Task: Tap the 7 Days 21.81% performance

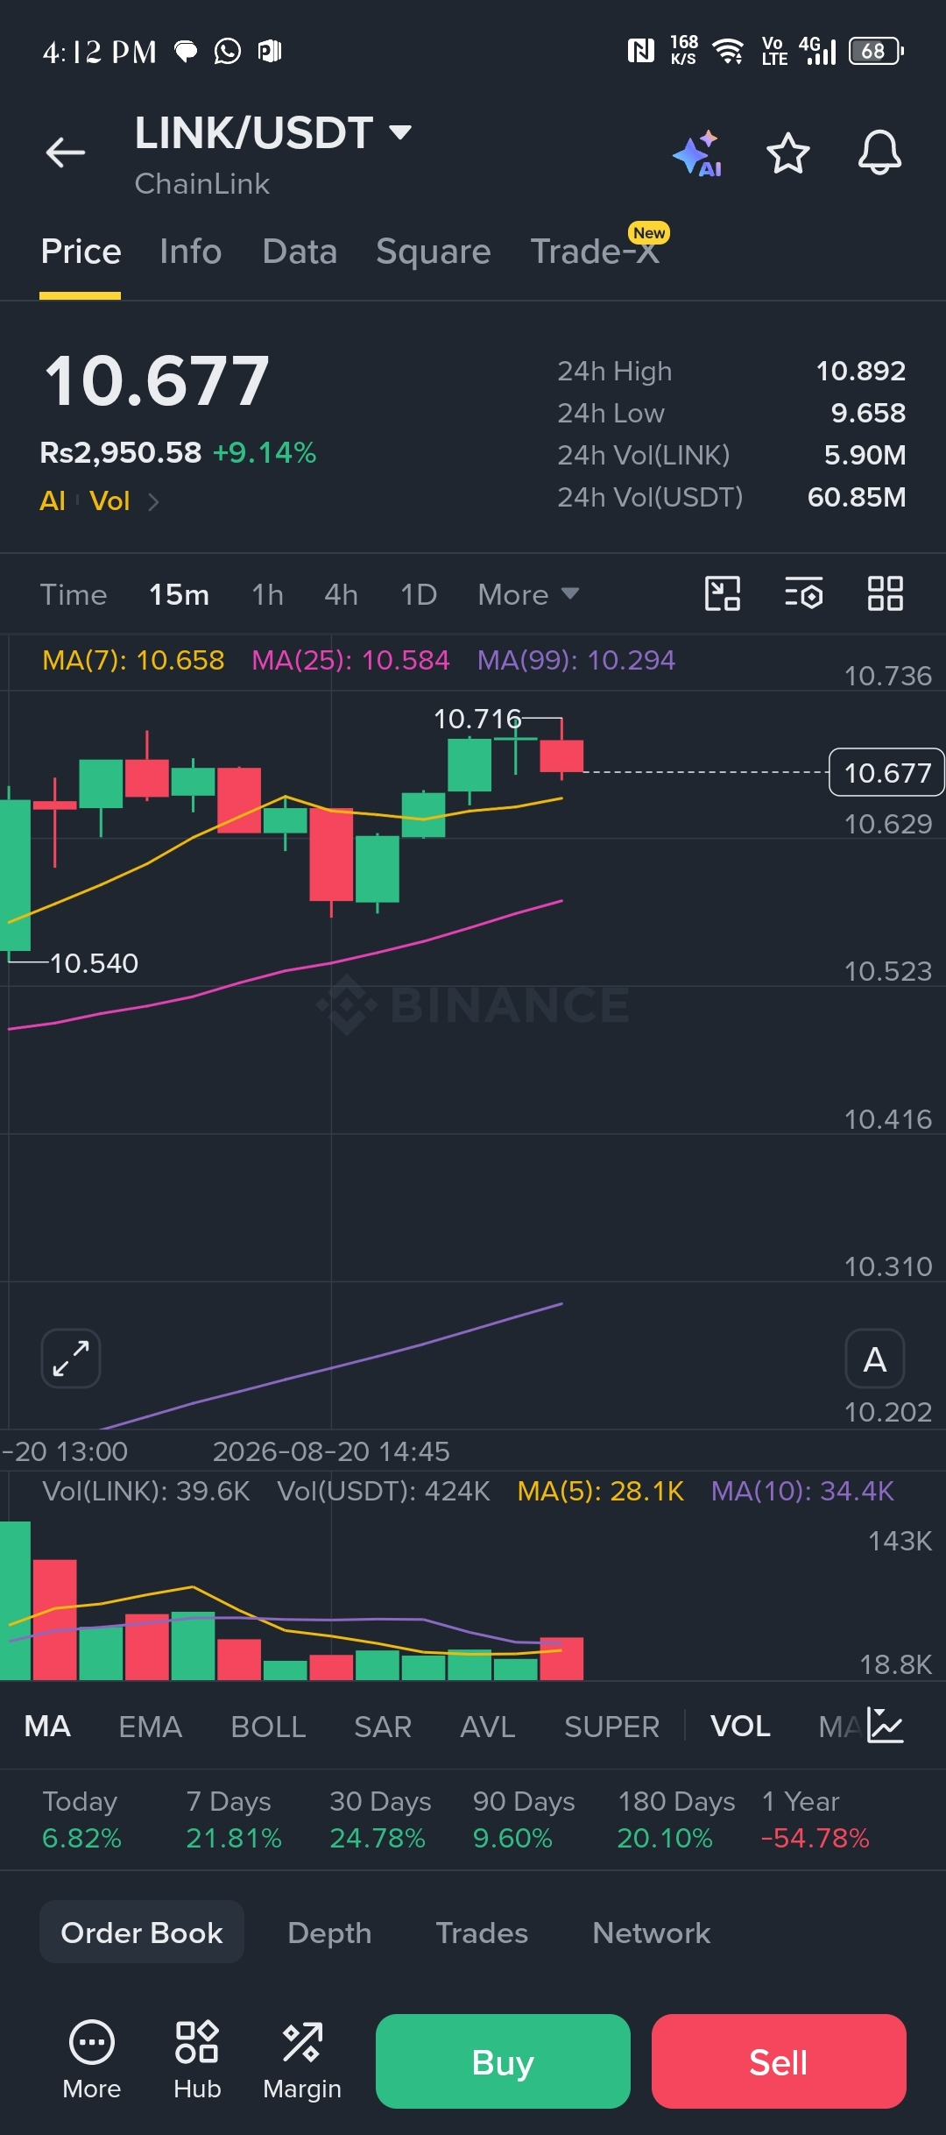Action: (234, 1819)
